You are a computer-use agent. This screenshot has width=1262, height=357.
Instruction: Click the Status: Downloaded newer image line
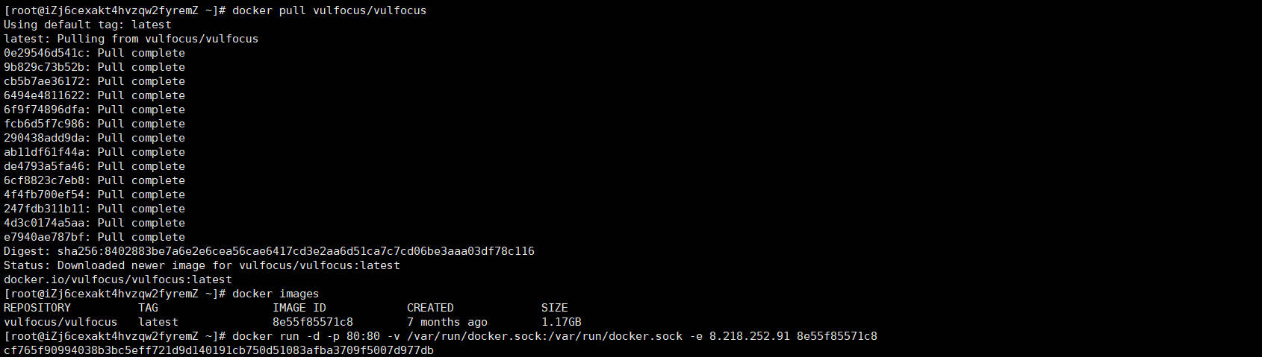pos(202,265)
